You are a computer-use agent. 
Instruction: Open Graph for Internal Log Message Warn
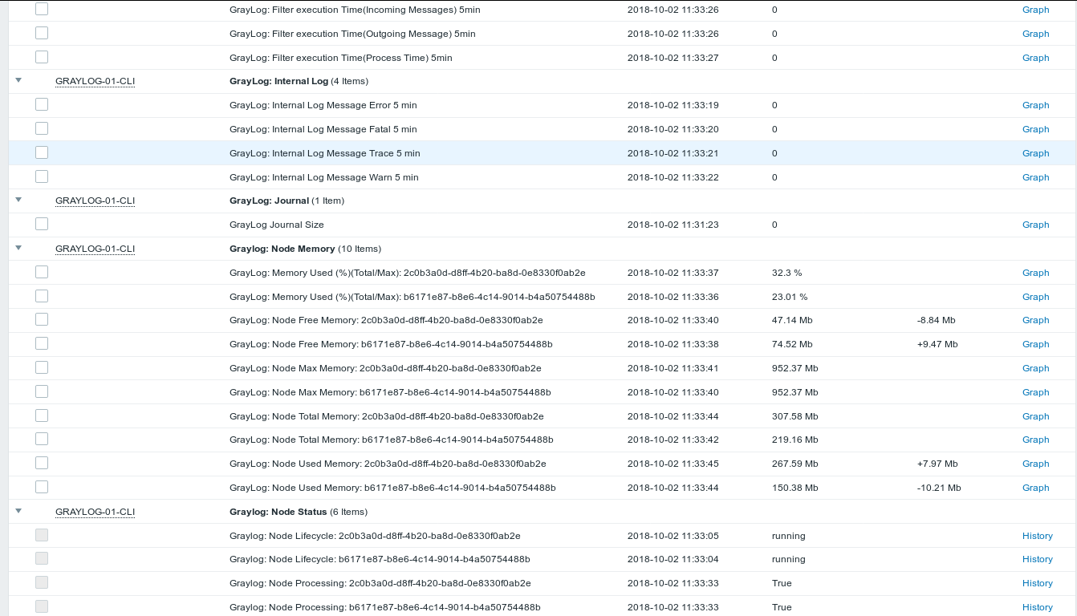click(x=1035, y=177)
